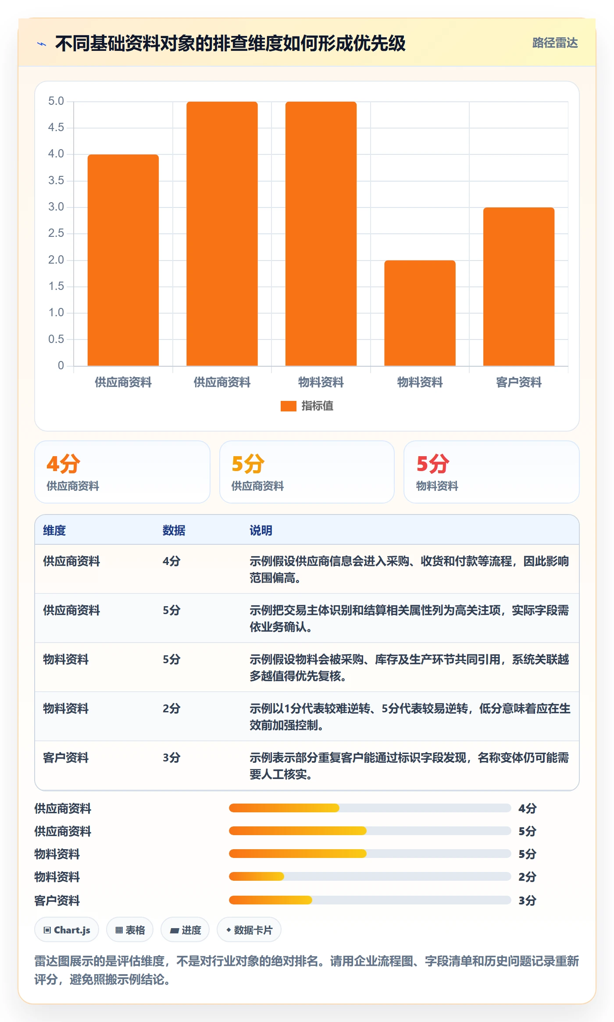Select the 供应商资料 bar reaching 4.0

click(123, 260)
